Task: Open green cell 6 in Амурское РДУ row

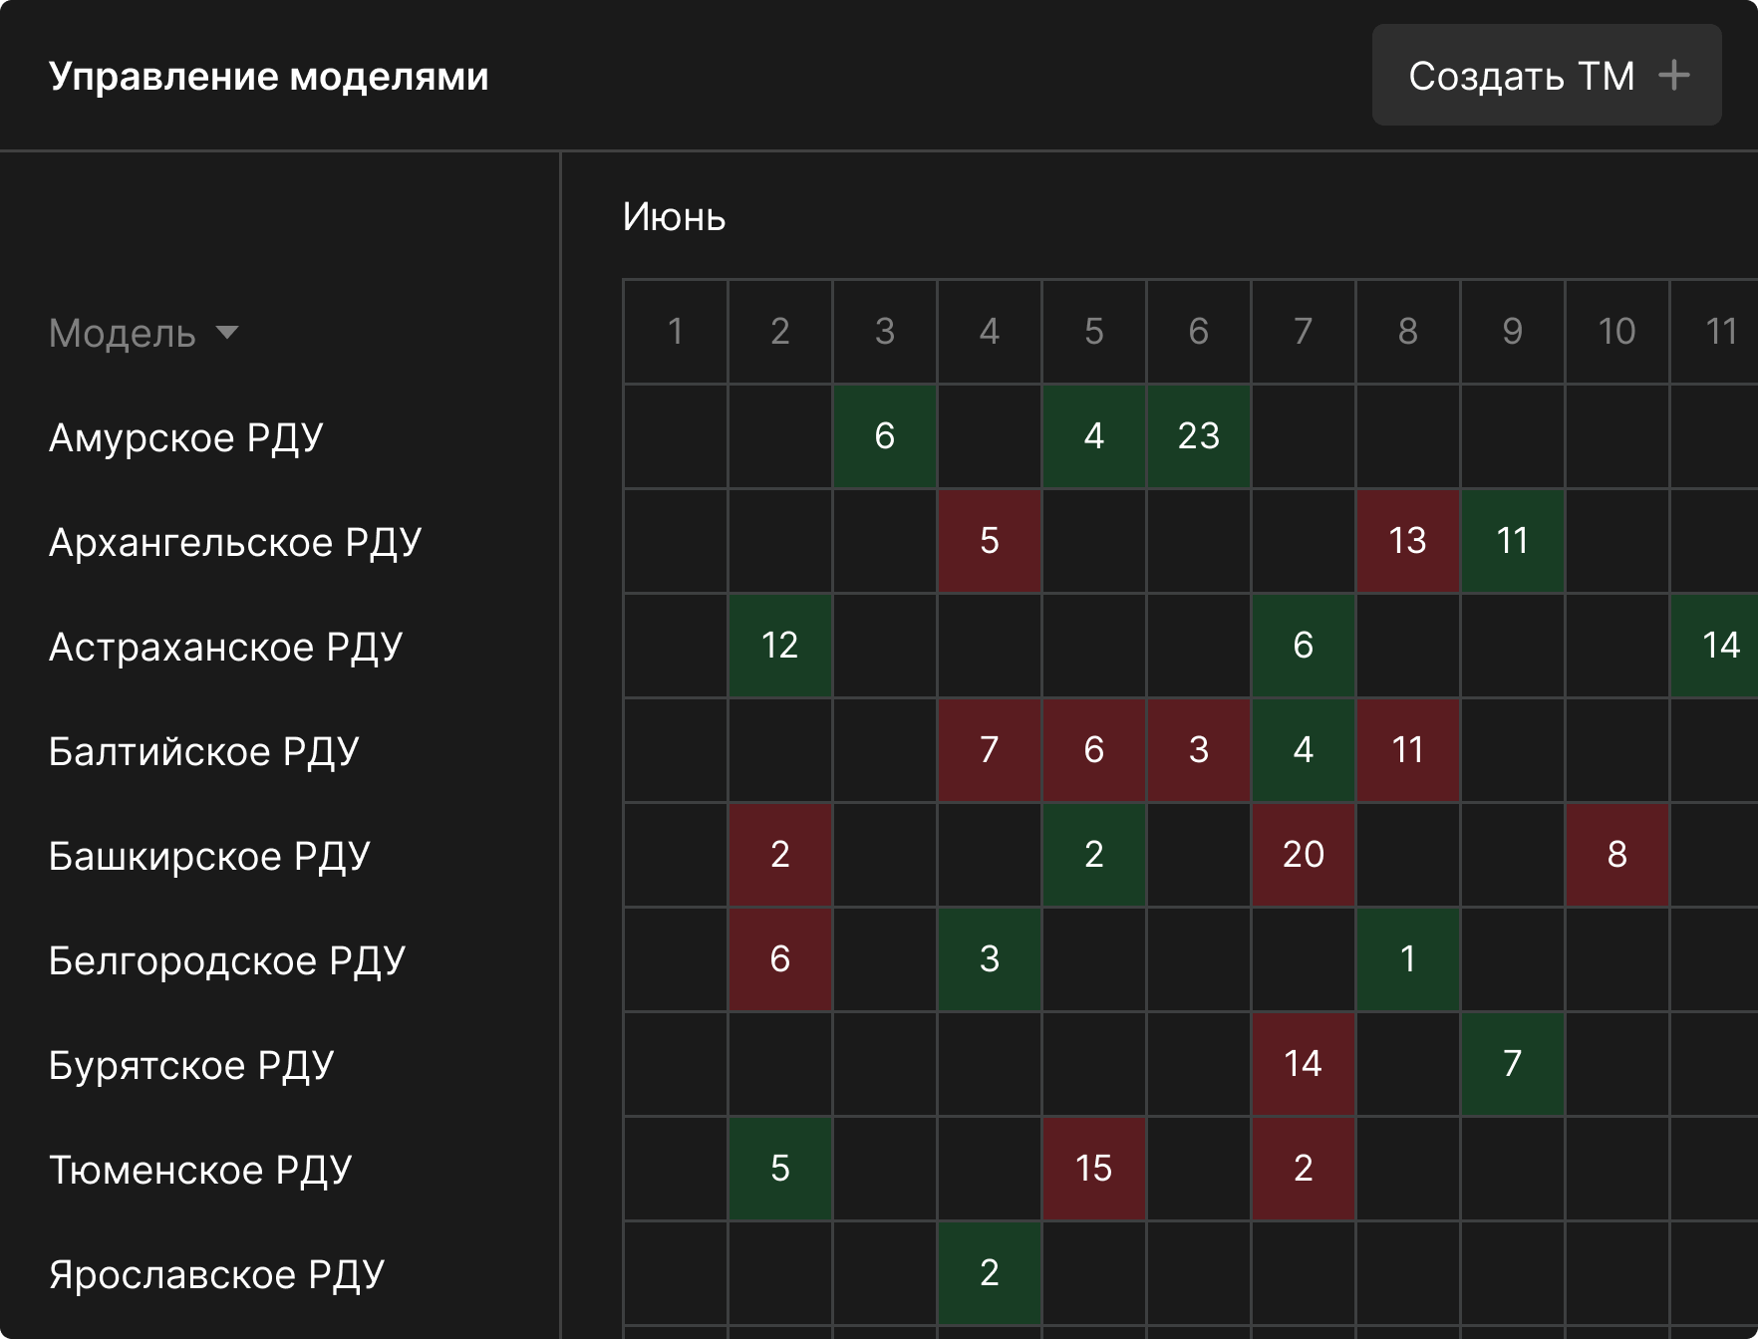Action: (885, 436)
